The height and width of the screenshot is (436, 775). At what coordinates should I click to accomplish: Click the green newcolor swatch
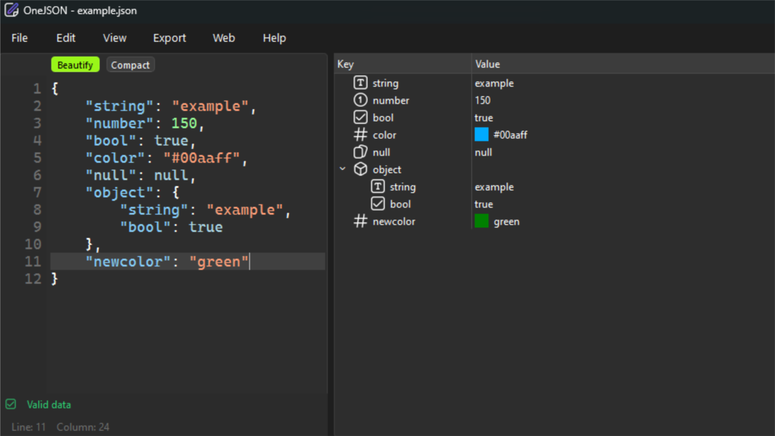point(481,221)
